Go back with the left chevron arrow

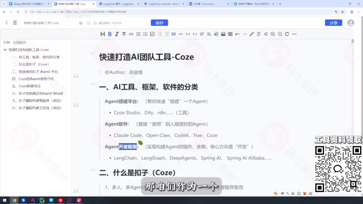point(7,23)
